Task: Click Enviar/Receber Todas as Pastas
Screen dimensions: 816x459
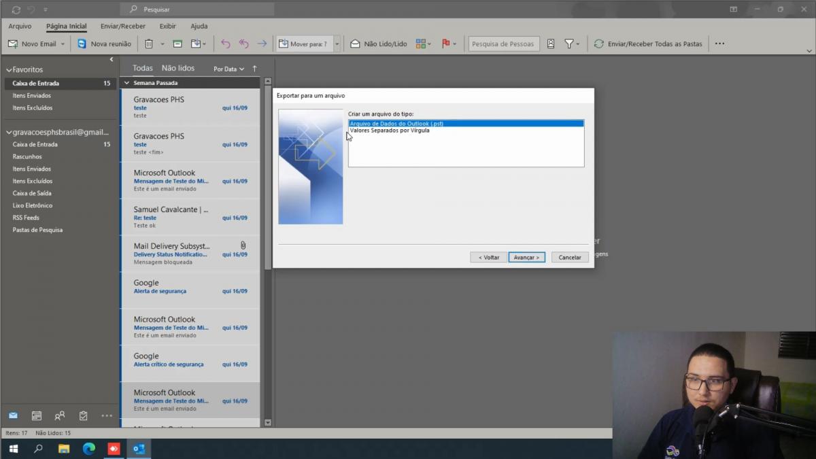Action: pyautogui.click(x=648, y=44)
